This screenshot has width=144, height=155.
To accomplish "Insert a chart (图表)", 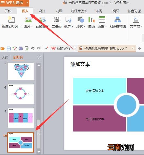I will 92,20.
